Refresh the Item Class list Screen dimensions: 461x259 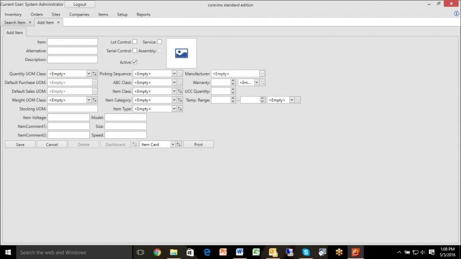[x=180, y=92]
